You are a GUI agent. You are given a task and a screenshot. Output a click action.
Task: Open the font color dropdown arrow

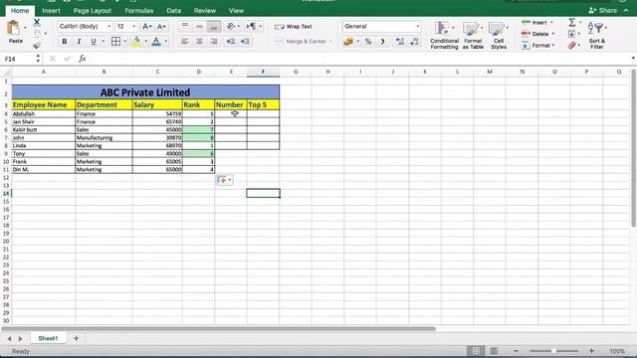pos(166,42)
